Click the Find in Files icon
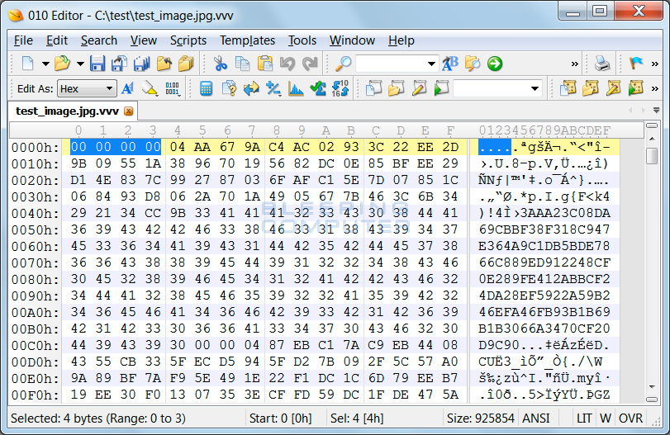 click(473, 64)
